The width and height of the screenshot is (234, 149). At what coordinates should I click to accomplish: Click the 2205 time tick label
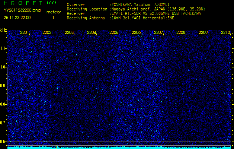point(114,32)
